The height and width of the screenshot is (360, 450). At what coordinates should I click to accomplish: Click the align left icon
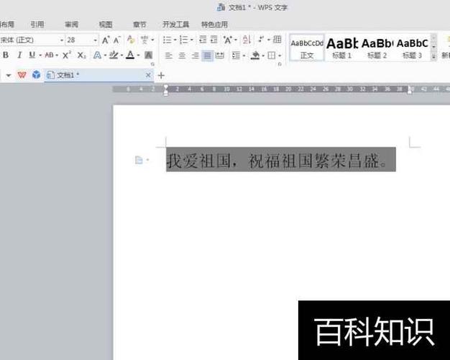(168, 55)
